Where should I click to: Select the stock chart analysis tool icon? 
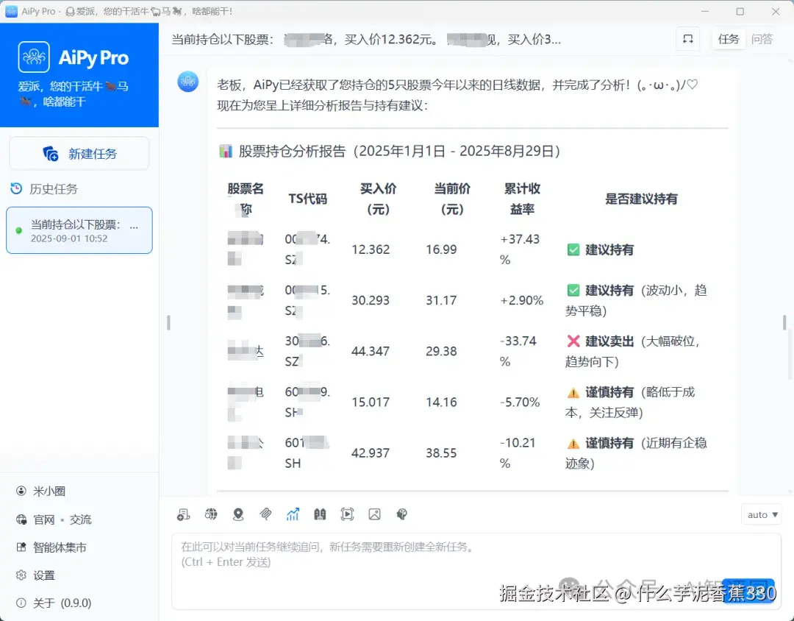point(293,514)
